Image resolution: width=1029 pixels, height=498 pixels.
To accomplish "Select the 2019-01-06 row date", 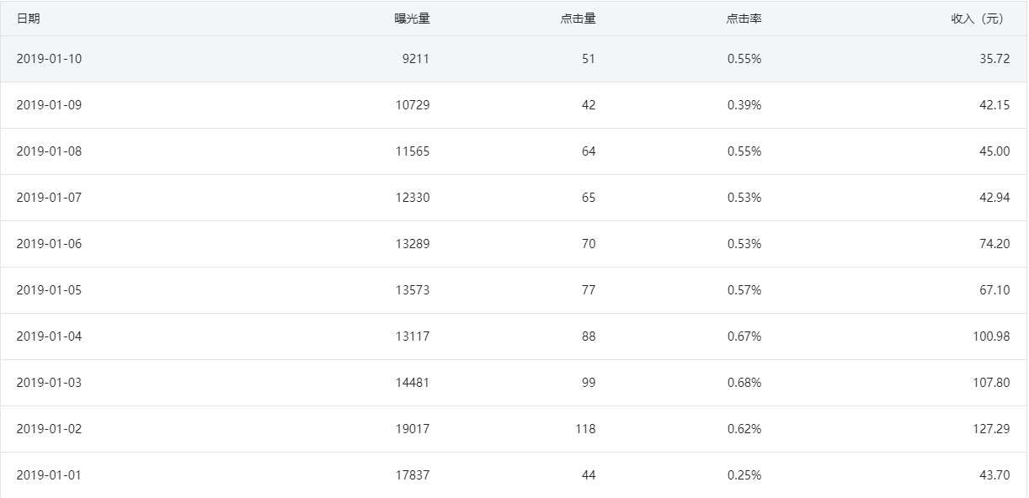I will (x=49, y=244).
